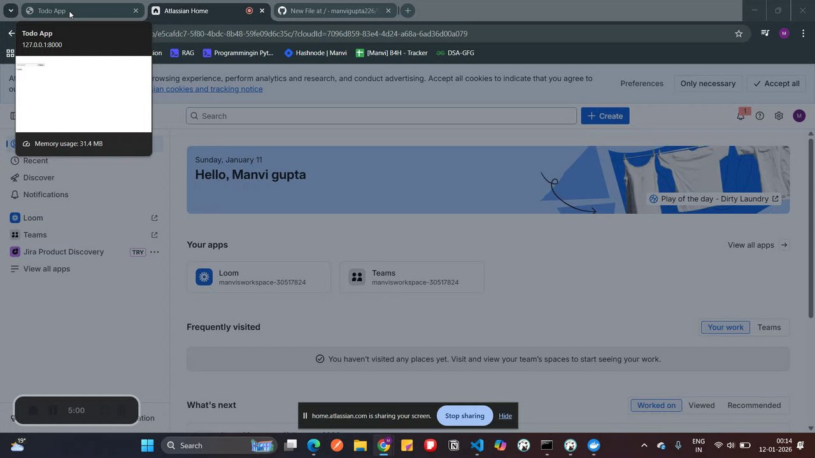This screenshot has width=815, height=458.
Task: Open Loom sidebar external link icon
Action: pyautogui.click(x=154, y=218)
